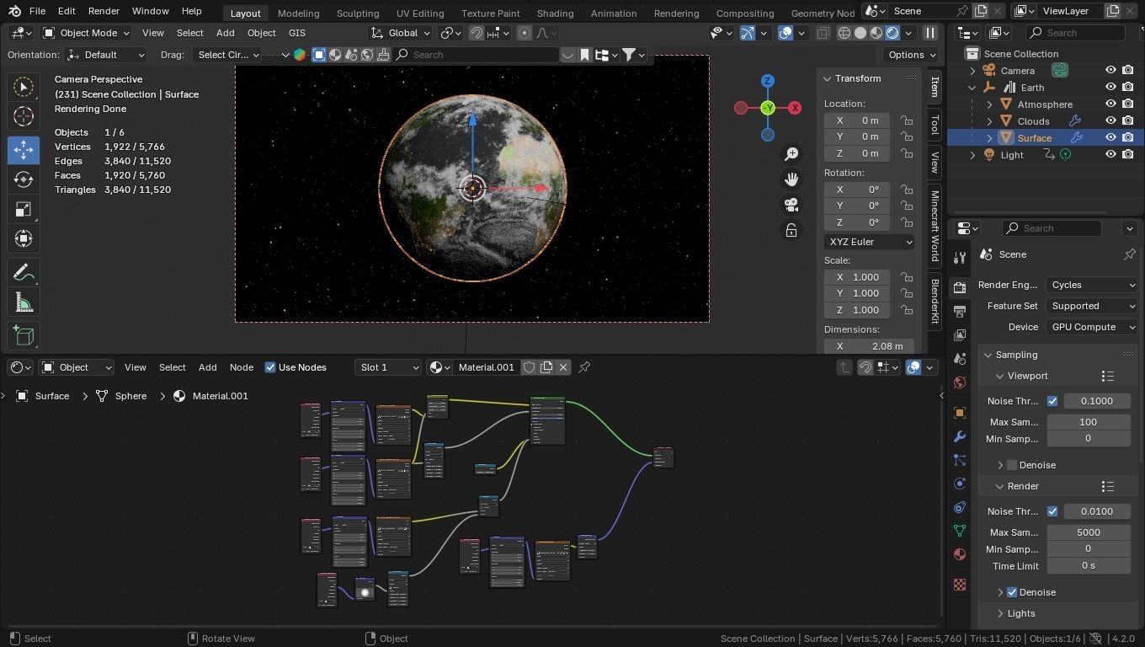Disable render Denoise checkbox

[1012, 592]
